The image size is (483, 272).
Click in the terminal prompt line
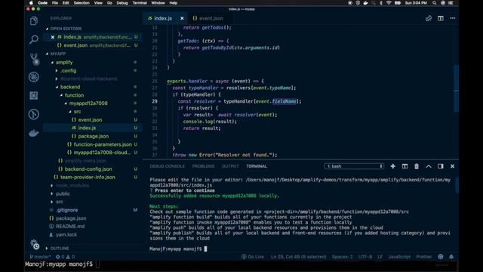(x=178, y=249)
